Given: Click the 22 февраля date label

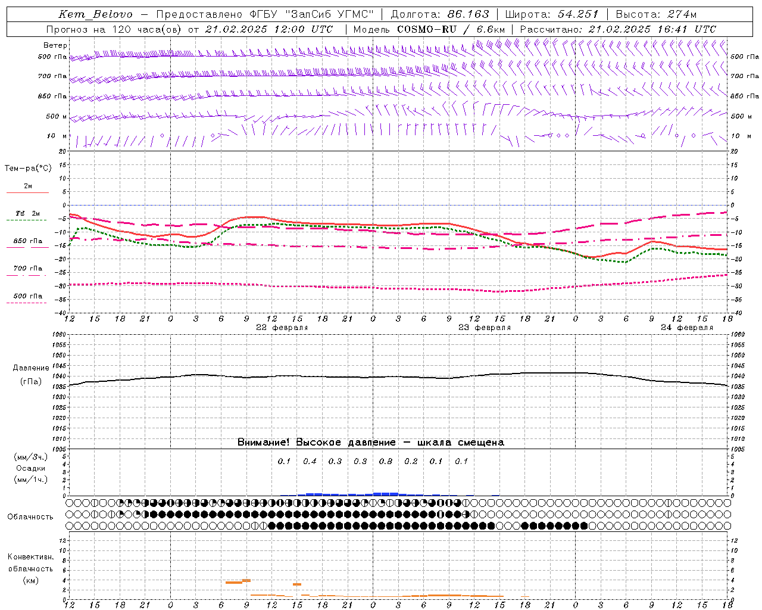Looking at the screenshot, I should tap(282, 328).
